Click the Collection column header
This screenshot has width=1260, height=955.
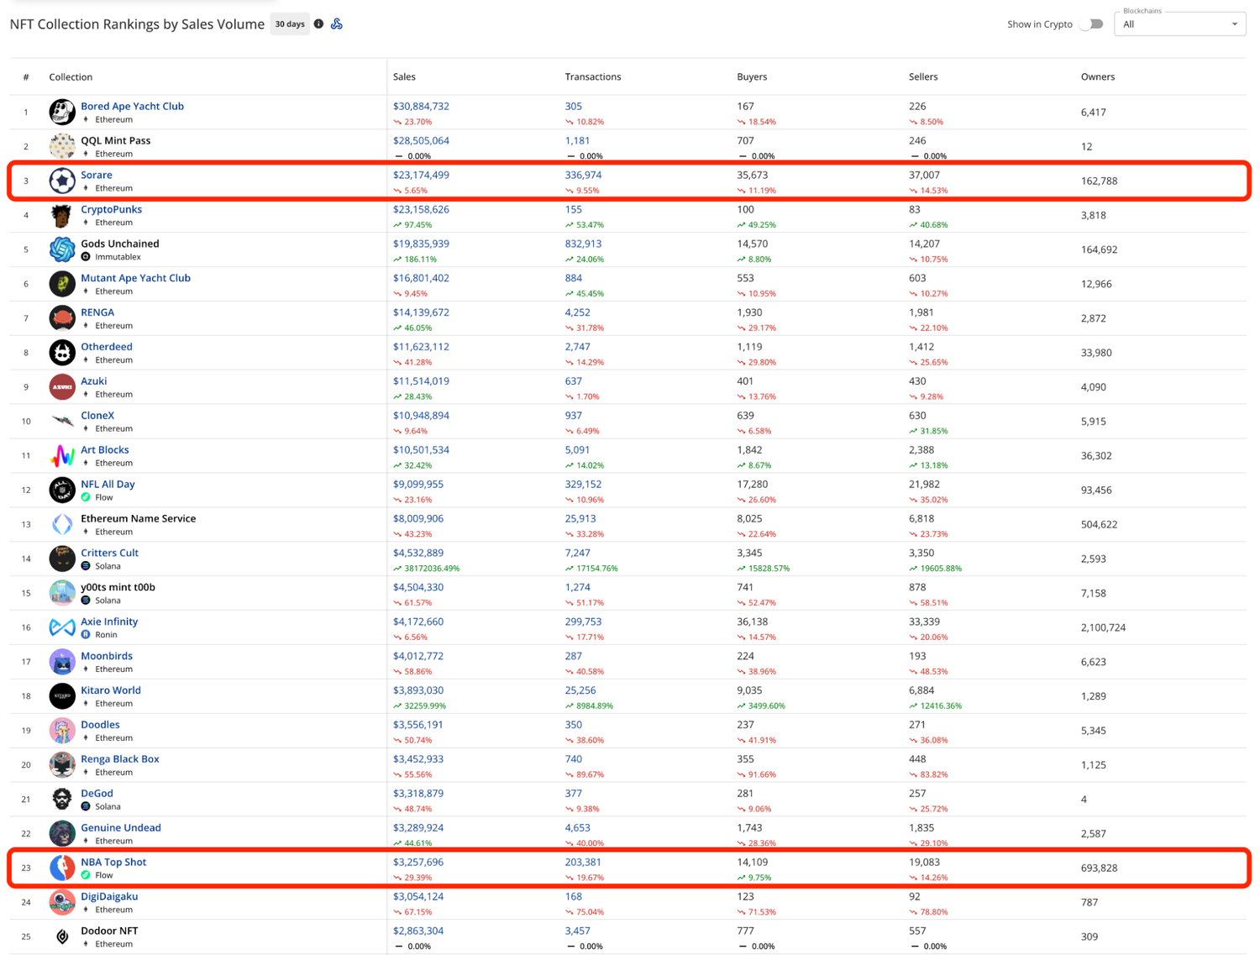[71, 76]
